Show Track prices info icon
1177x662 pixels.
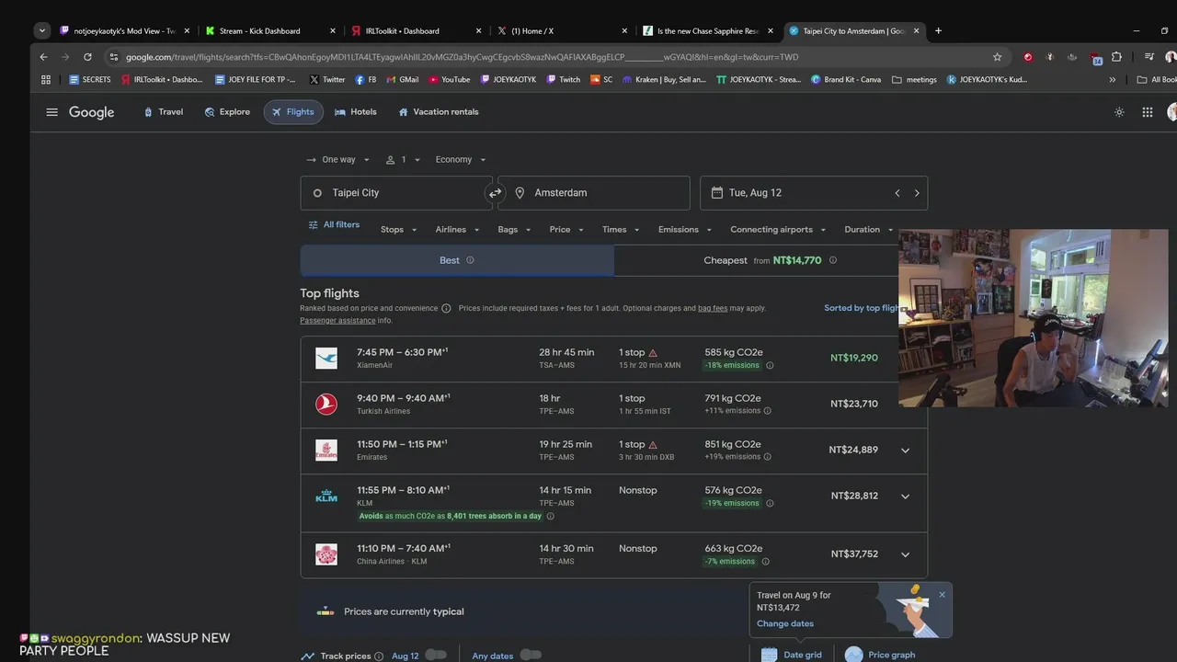379,656
